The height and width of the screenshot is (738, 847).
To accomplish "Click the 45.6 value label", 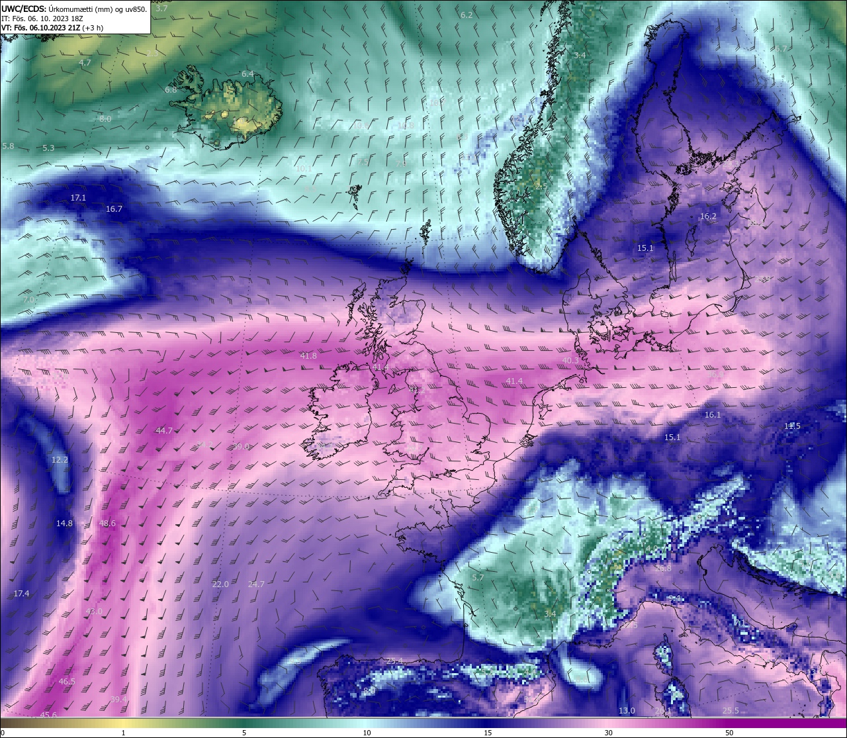I will (48, 715).
